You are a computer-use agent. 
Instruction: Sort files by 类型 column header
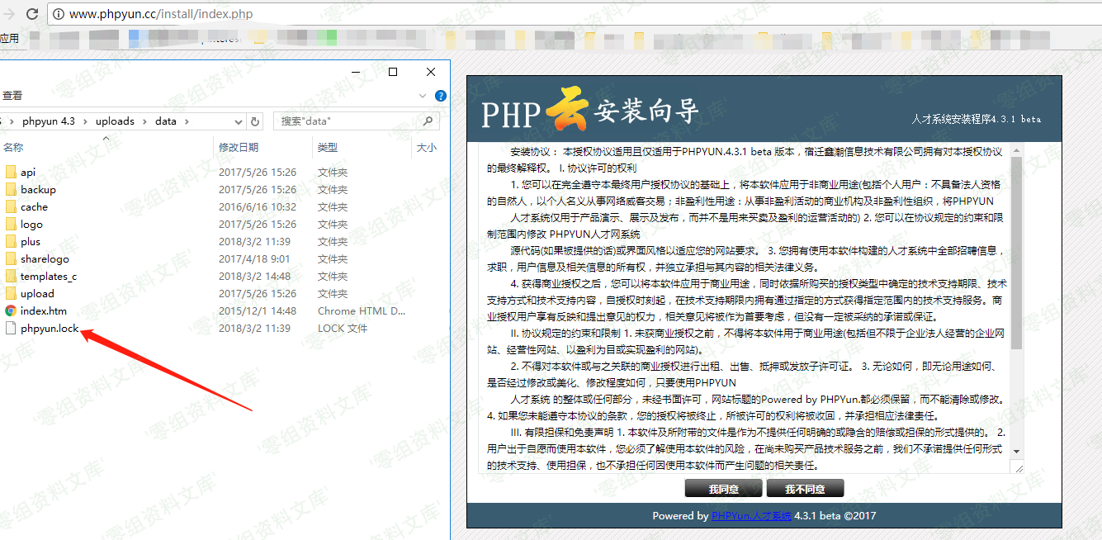click(328, 147)
